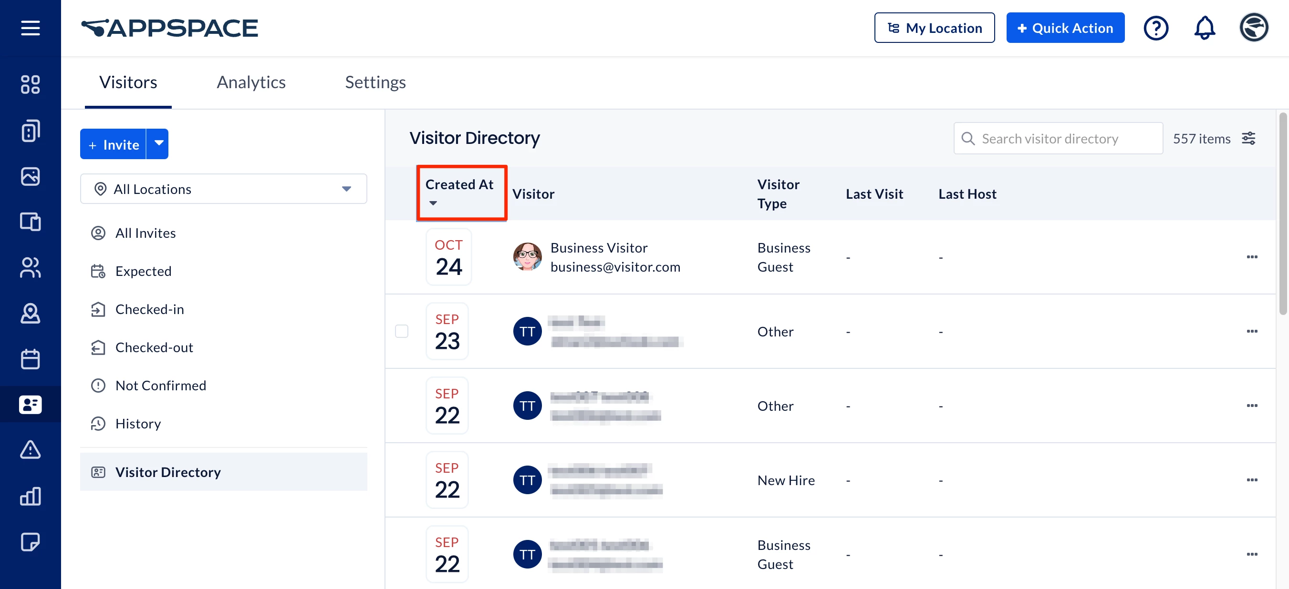
Task: Open the calendar icon in left sidebar
Action: coord(30,359)
